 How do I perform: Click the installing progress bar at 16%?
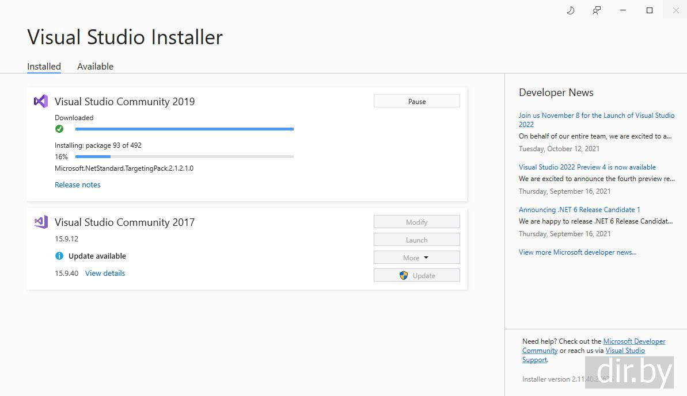(184, 156)
